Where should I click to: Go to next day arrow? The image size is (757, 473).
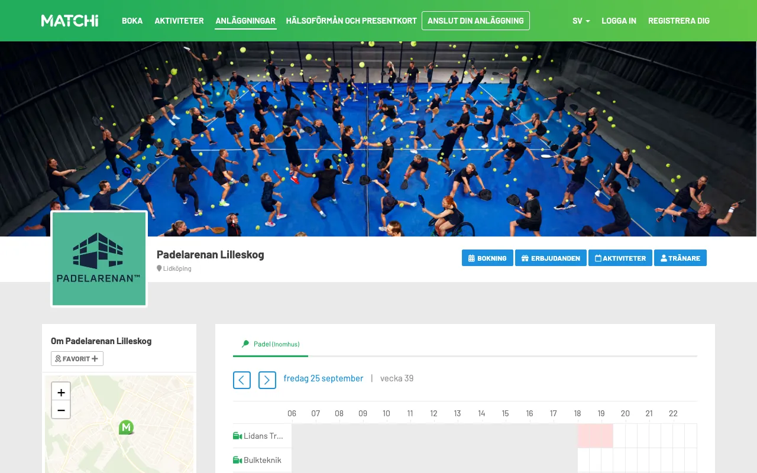click(267, 380)
